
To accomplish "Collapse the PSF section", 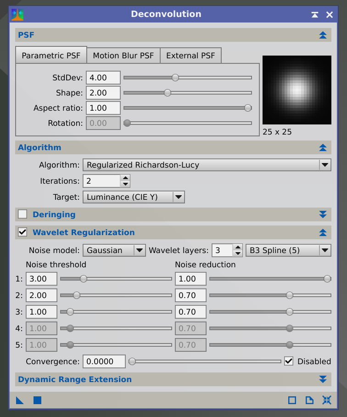I will pyautogui.click(x=323, y=35).
